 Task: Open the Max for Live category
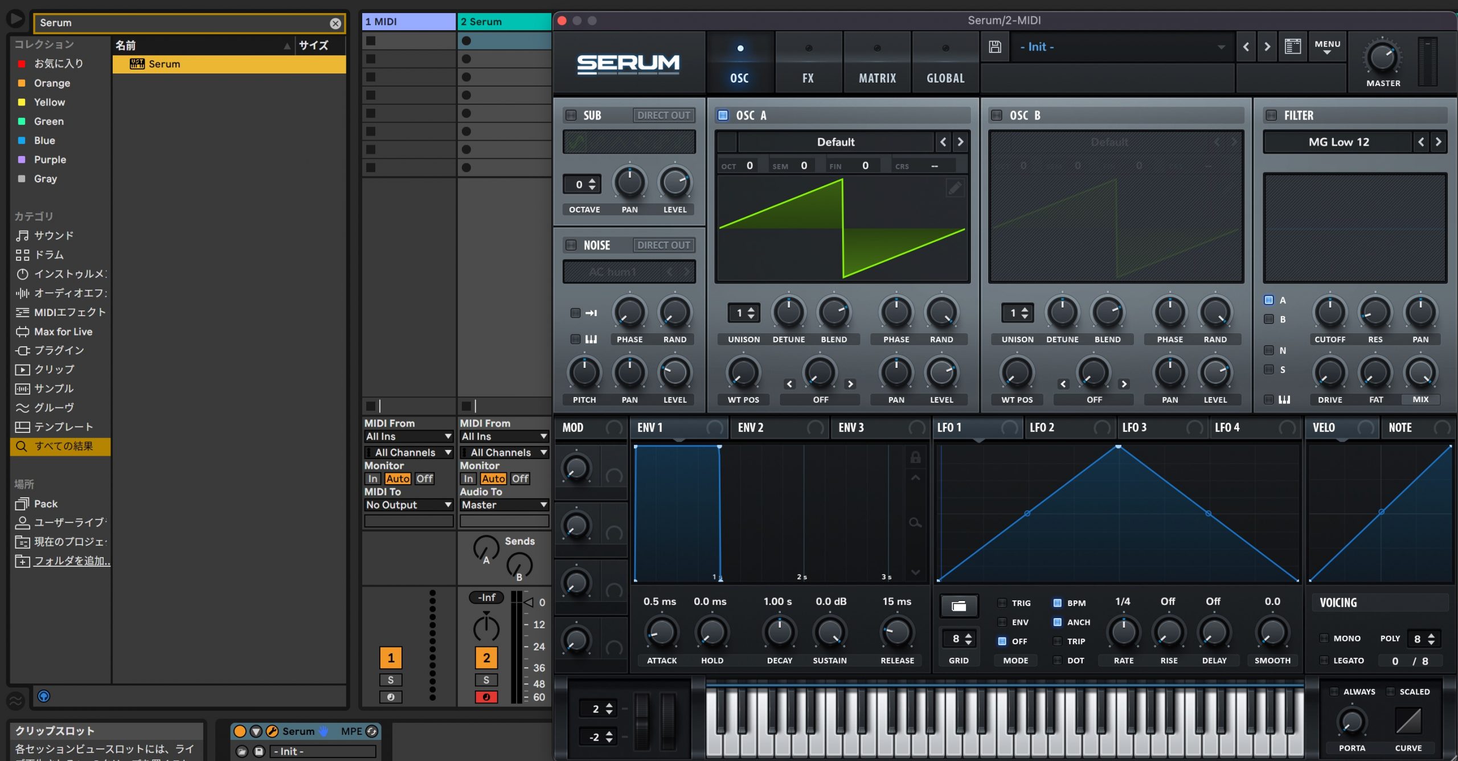coord(54,332)
